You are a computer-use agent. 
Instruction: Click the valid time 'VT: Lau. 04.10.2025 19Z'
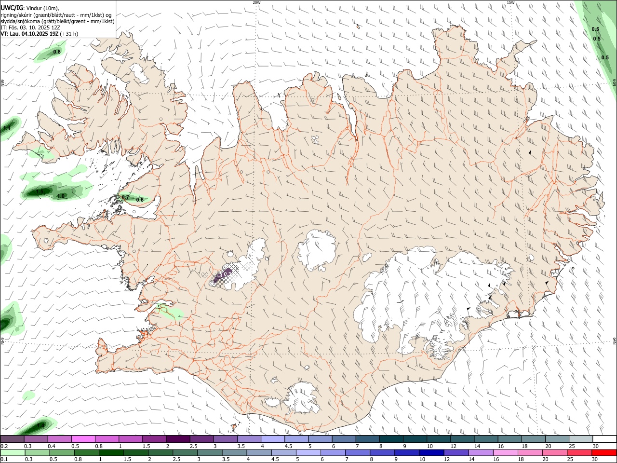30,34
